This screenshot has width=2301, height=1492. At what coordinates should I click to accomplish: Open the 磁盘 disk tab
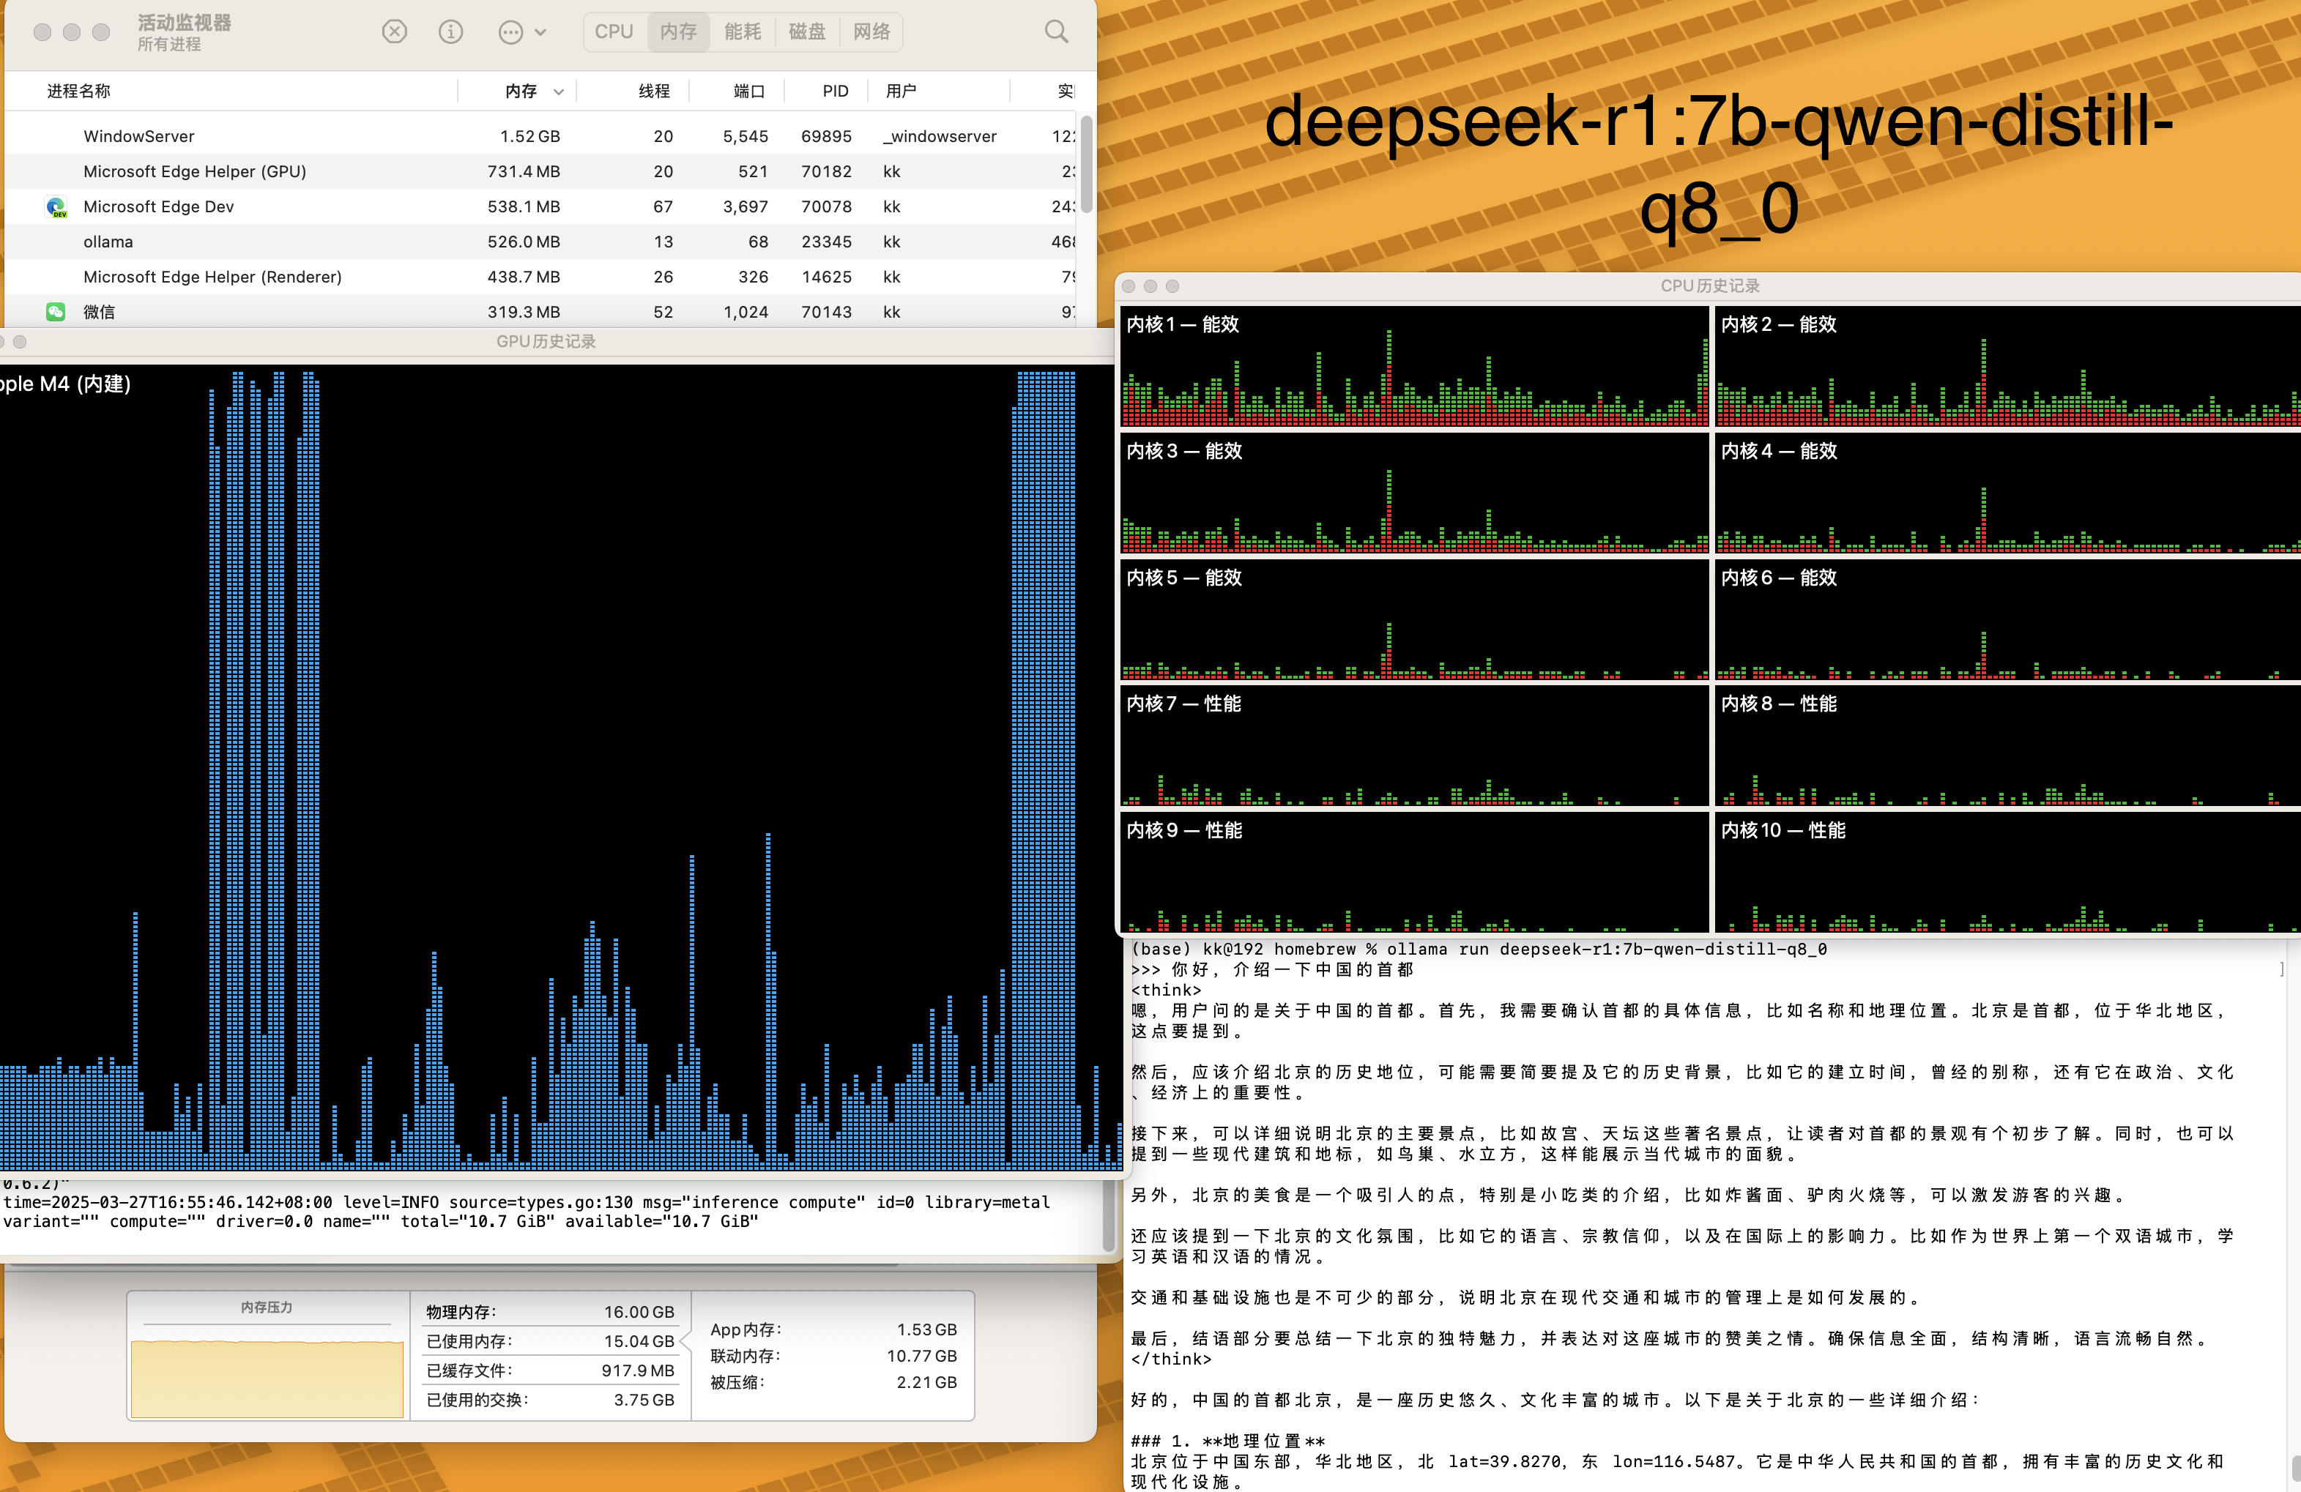(806, 32)
